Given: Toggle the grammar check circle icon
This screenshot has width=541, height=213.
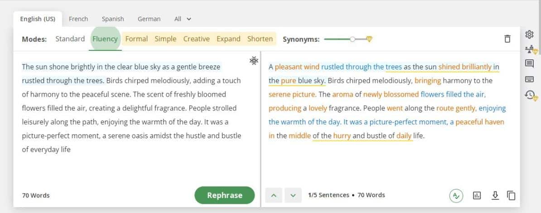Looking at the screenshot, I should click(456, 195).
